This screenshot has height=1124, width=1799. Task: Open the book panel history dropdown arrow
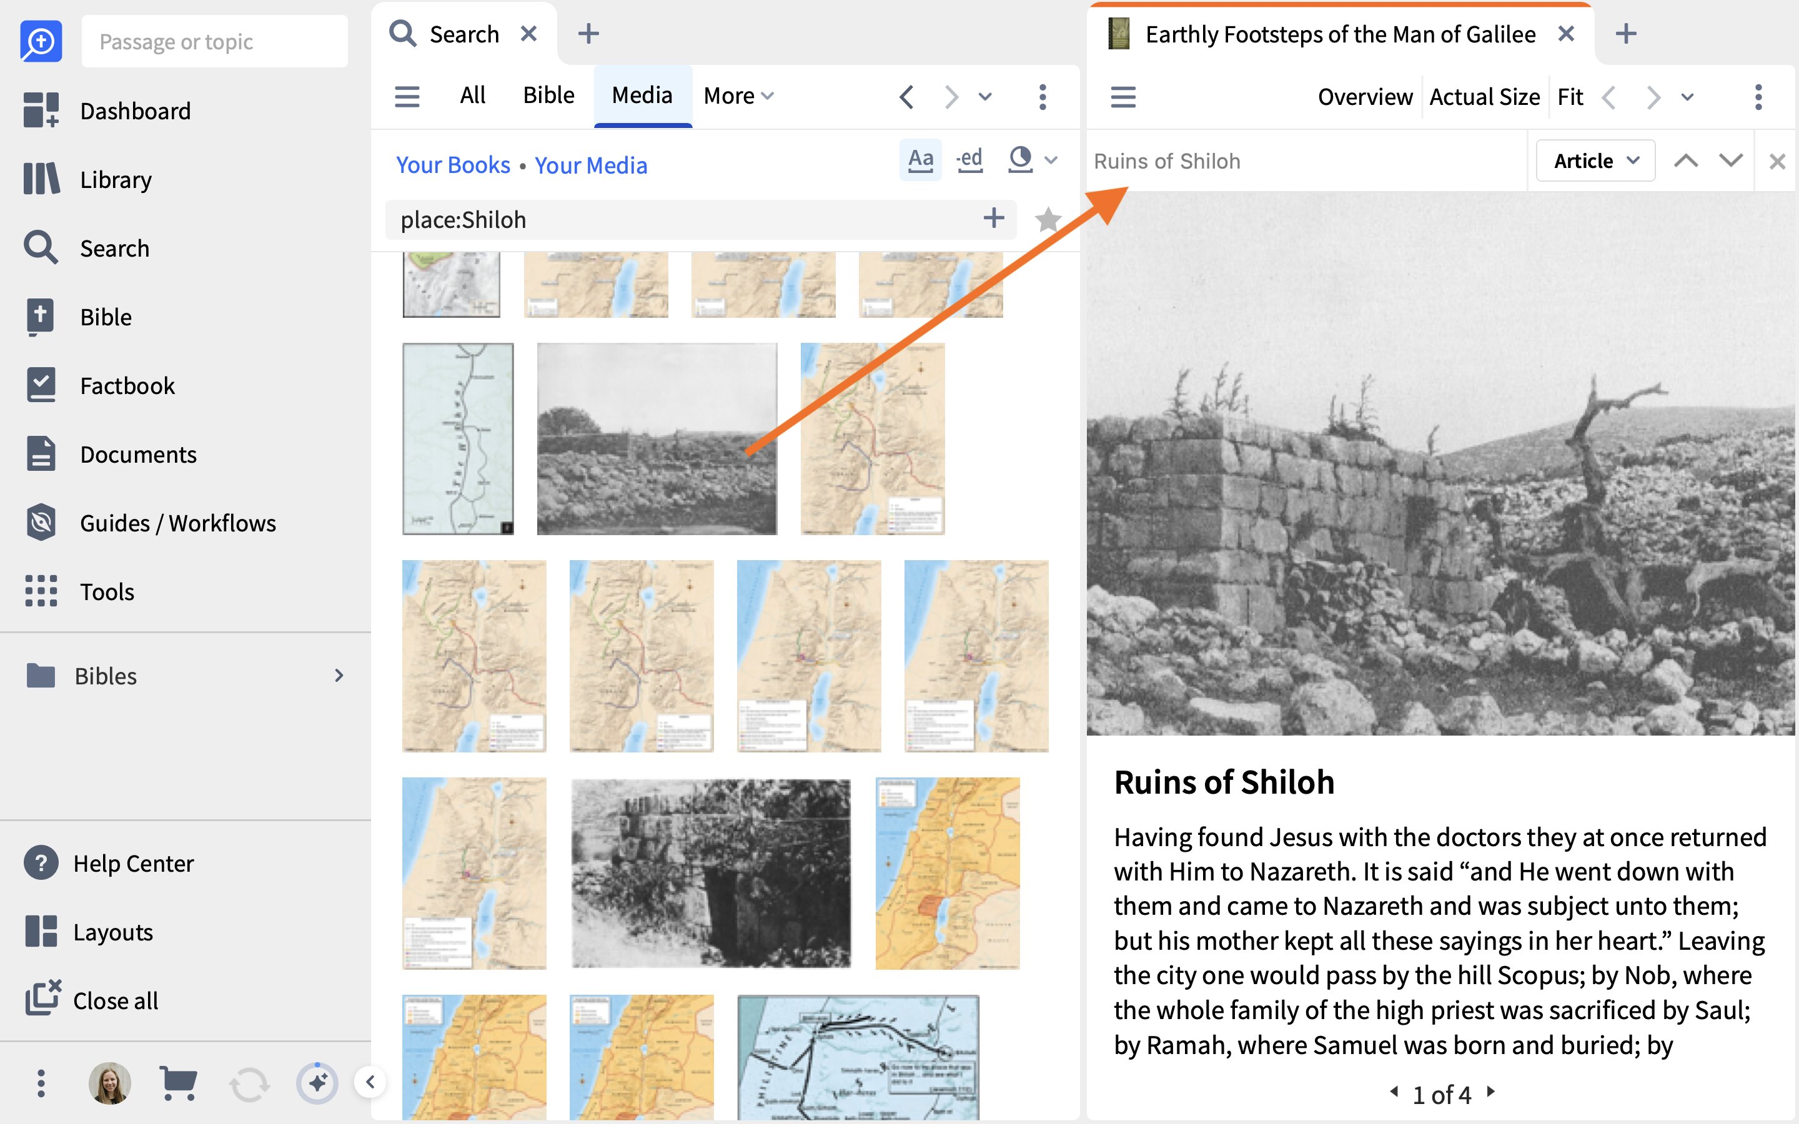click(x=1687, y=97)
